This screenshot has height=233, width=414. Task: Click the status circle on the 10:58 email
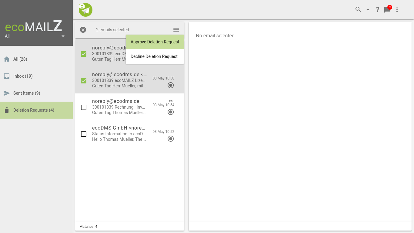pyautogui.click(x=171, y=85)
